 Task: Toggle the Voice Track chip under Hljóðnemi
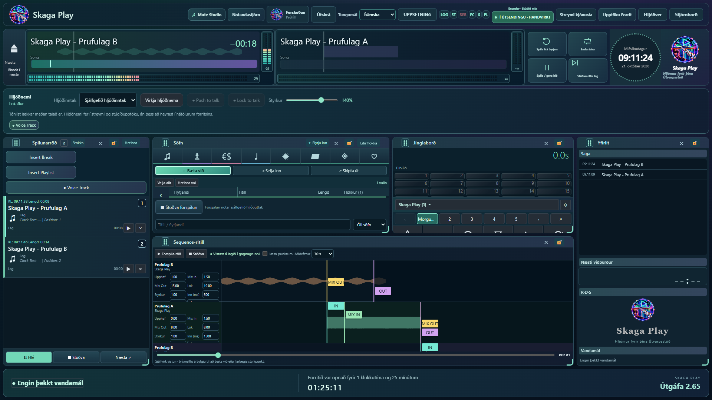(x=24, y=125)
